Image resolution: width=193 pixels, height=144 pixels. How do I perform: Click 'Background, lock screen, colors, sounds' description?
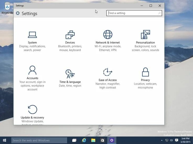point(145,48)
